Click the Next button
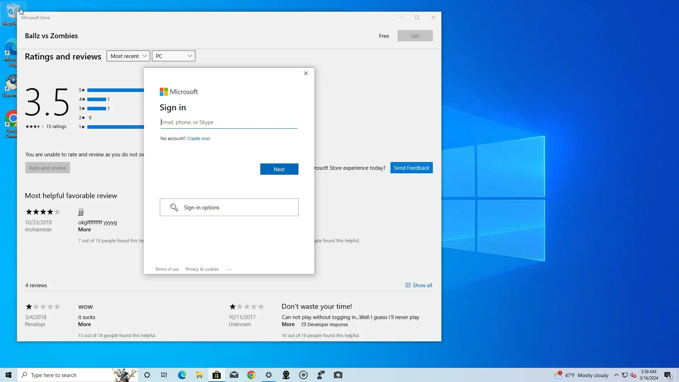Image resolution: width=679 pixels, height=382 pixels. (279, 169)
